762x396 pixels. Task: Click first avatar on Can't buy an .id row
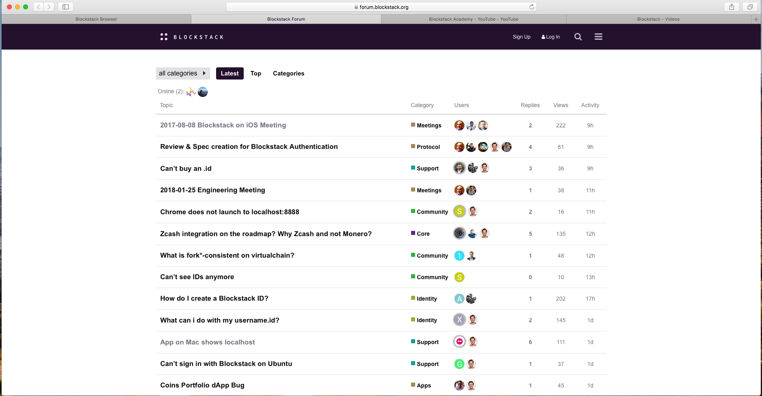(459, 168)
